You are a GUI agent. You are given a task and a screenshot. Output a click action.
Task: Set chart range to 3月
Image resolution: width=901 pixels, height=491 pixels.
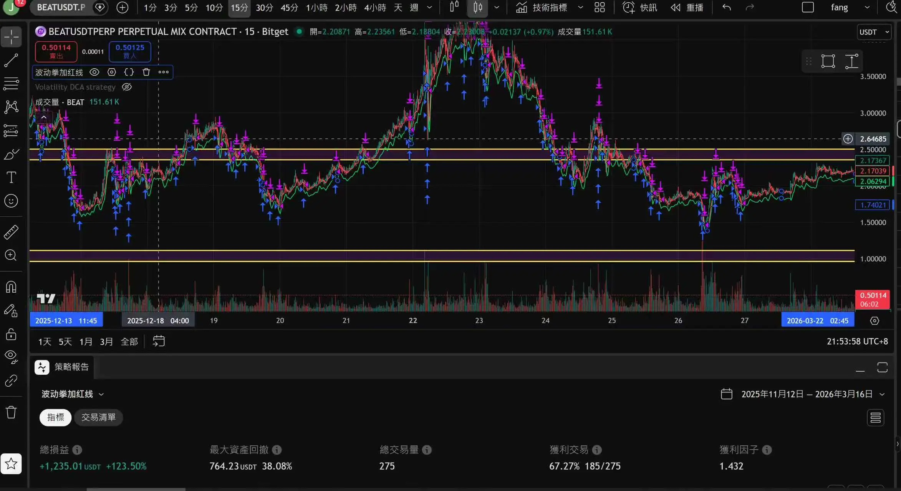tap(106, 341)
